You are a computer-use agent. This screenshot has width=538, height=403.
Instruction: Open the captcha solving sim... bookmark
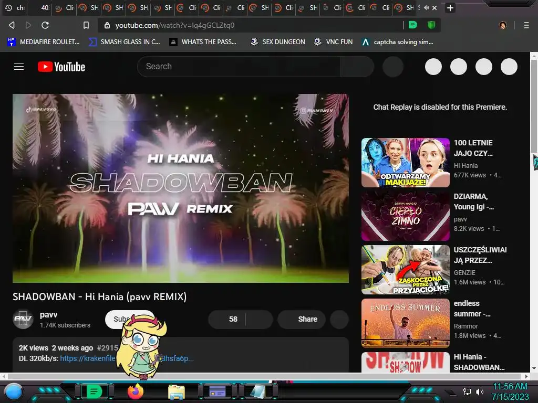(x=398, y=42)
